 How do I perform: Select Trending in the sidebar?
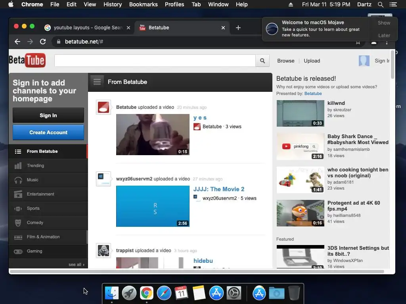coord(48,166)
